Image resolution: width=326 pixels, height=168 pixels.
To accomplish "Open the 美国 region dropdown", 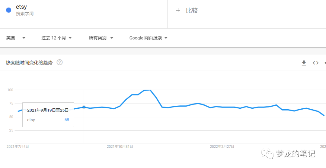I will (16, 38).
